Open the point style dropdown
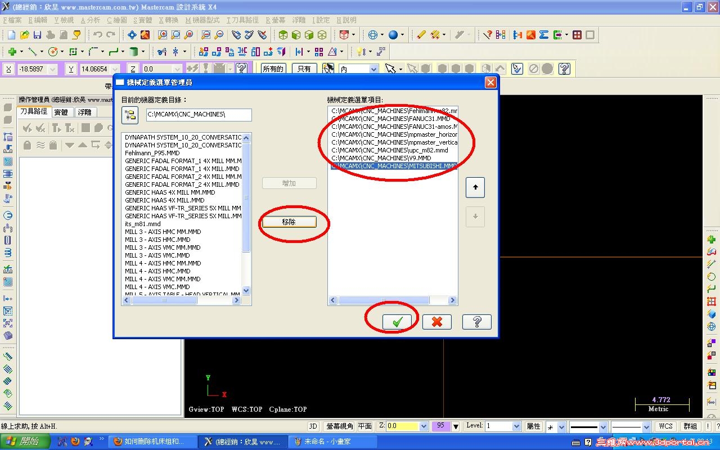 pyautogui.click(x=562, y=427)
